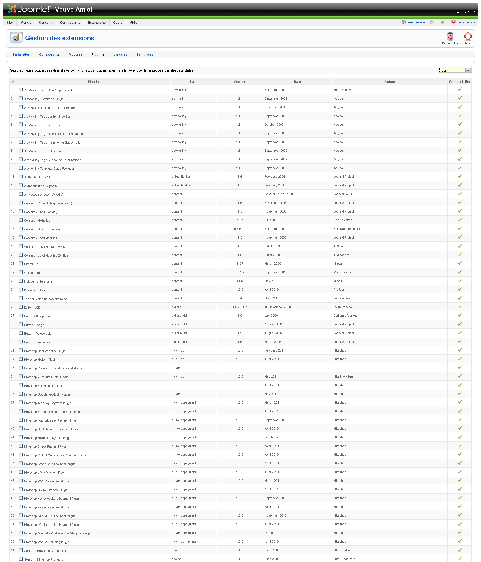Click compatibility checkmark for Hikashop Paypal Payment Plugin
Image resolution: width=481 pixels, height=562 pixels.
tap(460, 506)
